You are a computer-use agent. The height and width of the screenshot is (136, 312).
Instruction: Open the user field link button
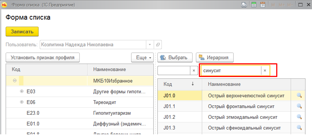[158, 45]
